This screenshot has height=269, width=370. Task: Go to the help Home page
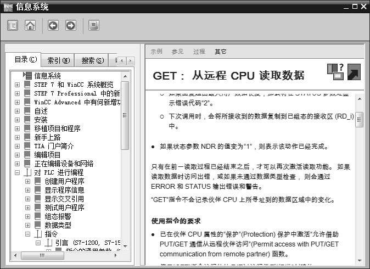pos(30,25)
